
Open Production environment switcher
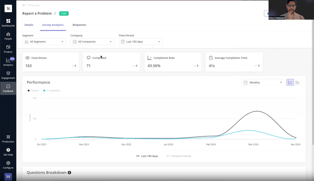click(8, 139)
